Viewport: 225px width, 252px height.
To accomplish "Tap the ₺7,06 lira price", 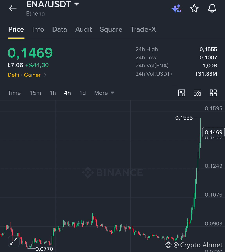I will [15, 65].
